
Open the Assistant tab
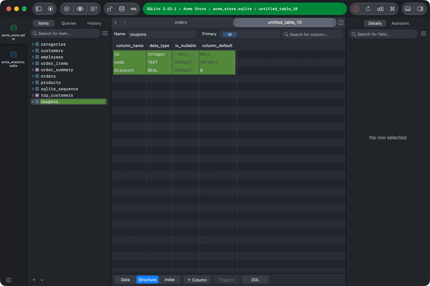[x=400, y=23]
